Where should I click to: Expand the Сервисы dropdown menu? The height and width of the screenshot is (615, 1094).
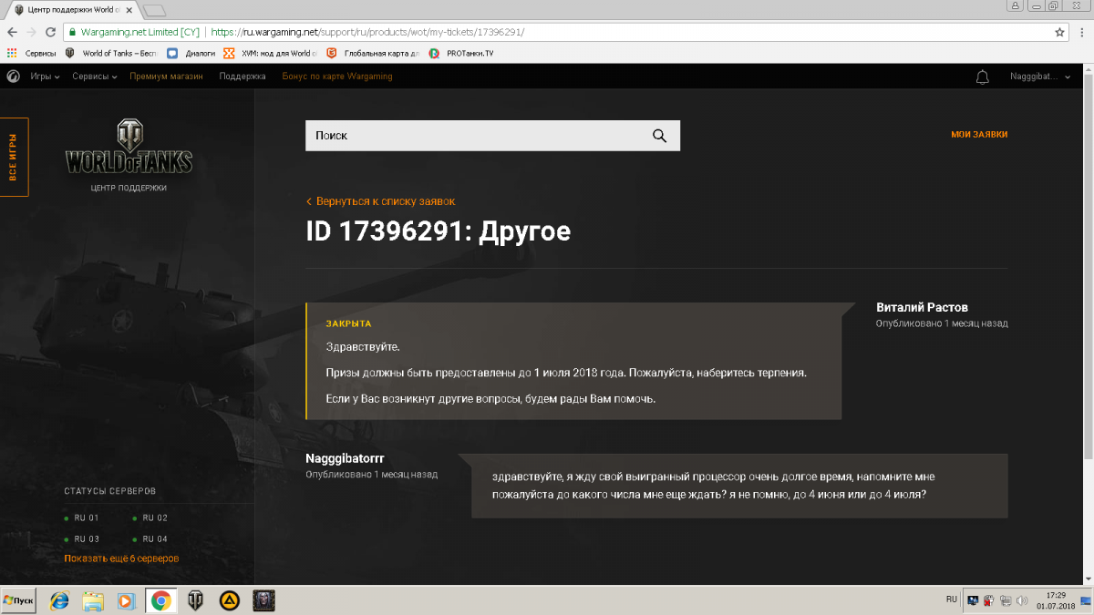[95, 77]
